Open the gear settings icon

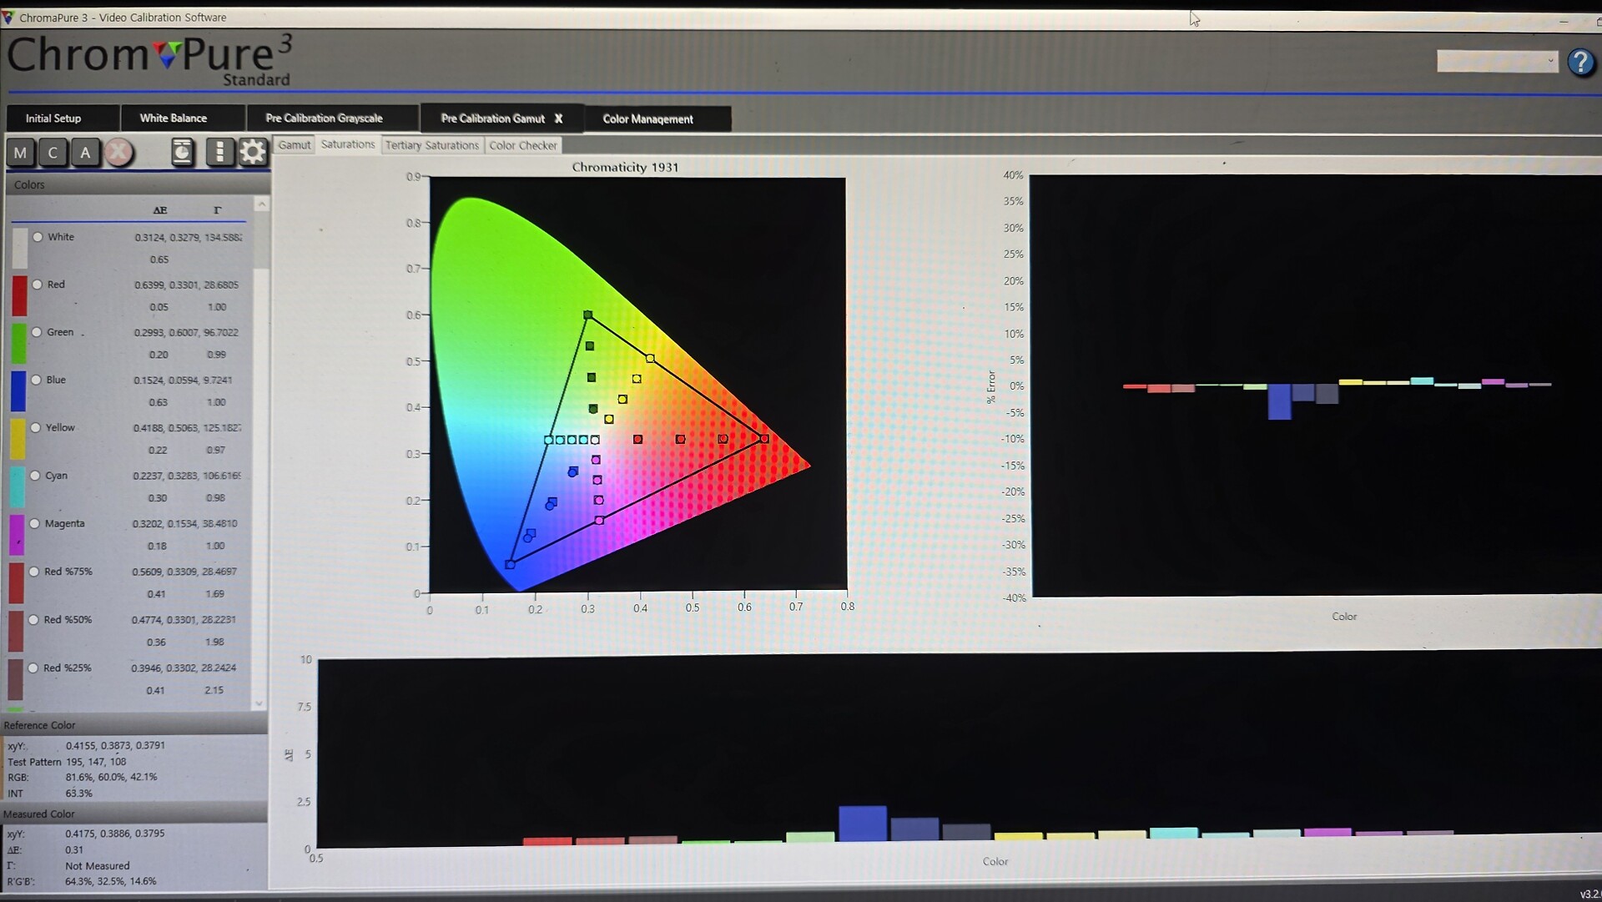(x=252, y=152)
